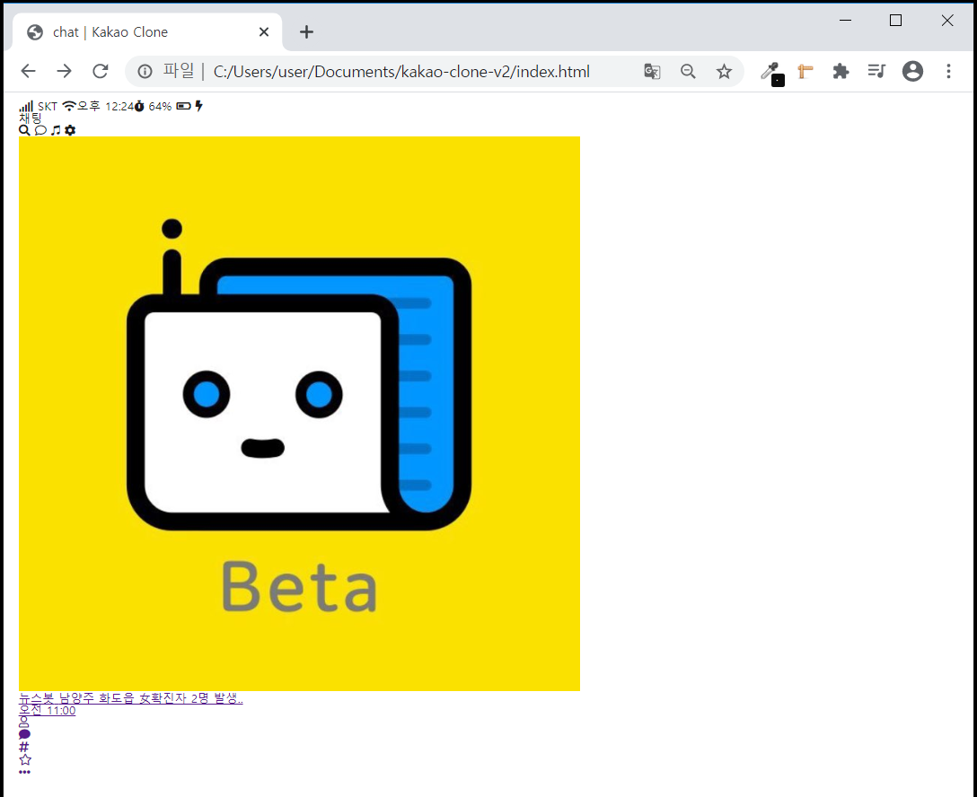The image size is (977, 797).
Task: Open the settings gear icon on the page
Action: point(70,130)
